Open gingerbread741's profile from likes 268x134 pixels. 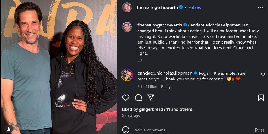click(155, 109)
